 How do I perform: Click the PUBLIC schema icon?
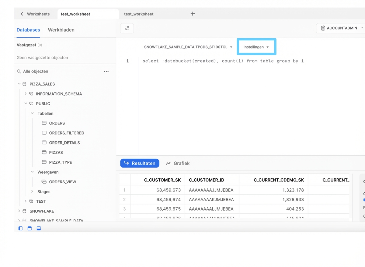pos(31,103)
